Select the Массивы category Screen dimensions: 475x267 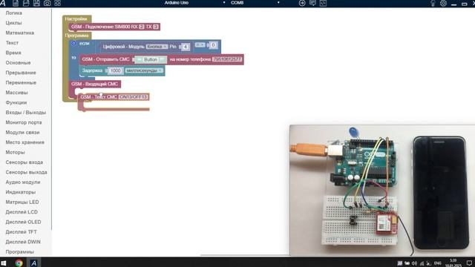coord(16,93)
